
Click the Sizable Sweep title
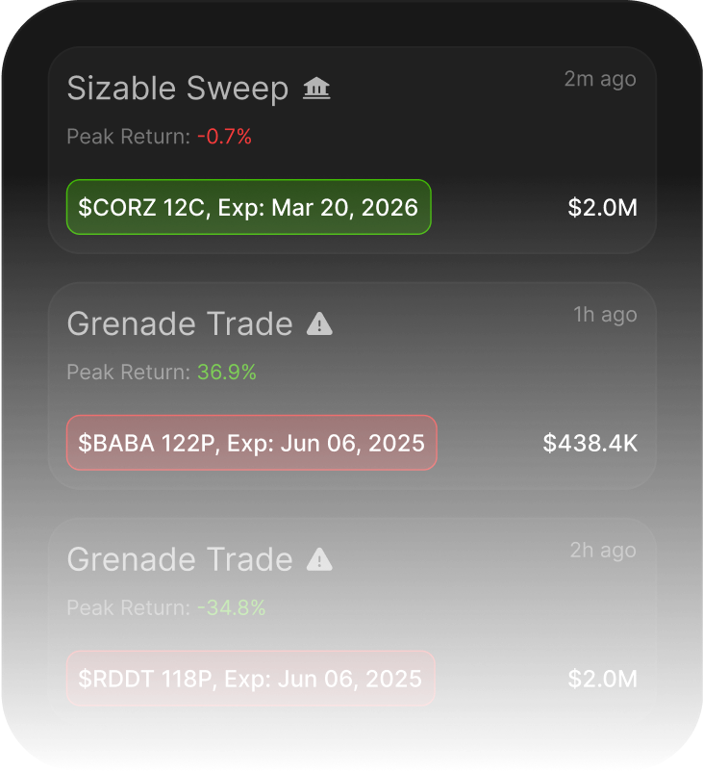[178, 89]
